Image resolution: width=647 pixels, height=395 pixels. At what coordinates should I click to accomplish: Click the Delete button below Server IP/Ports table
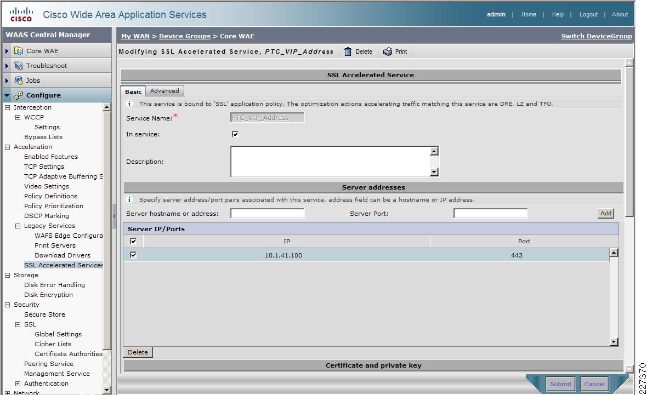[x=138, y=352]
